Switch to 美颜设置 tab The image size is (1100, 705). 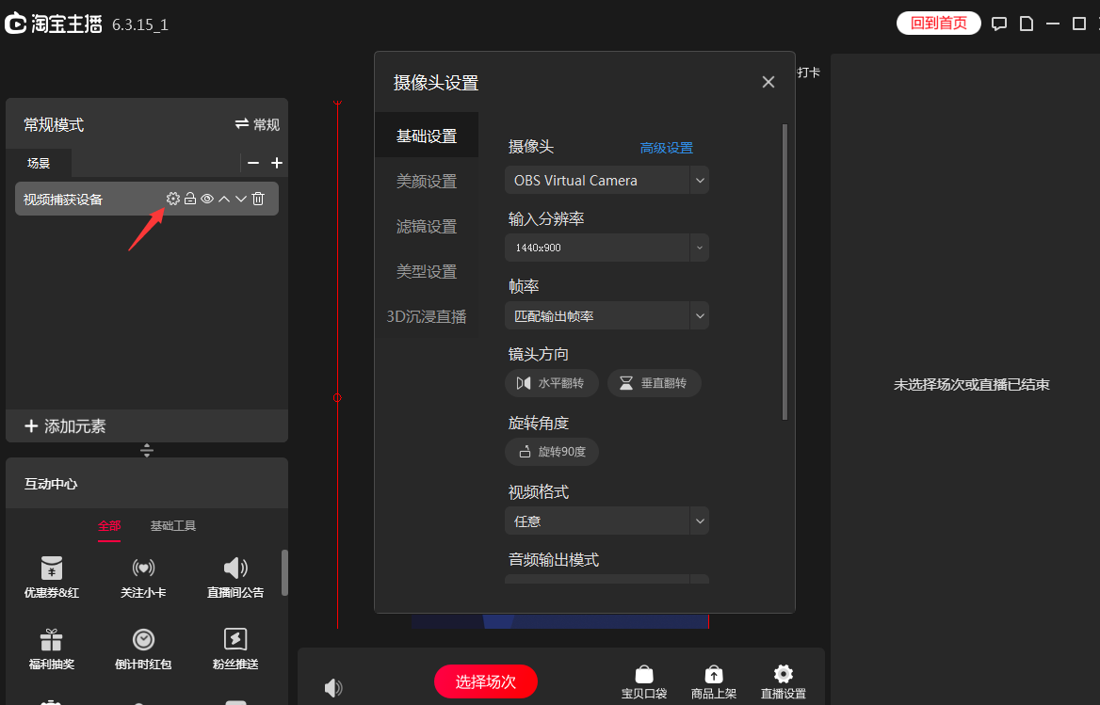427,182
